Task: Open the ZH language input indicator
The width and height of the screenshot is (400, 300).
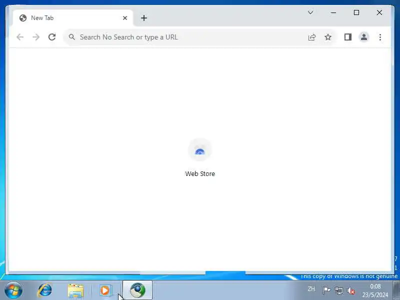Action: [311, 289]
